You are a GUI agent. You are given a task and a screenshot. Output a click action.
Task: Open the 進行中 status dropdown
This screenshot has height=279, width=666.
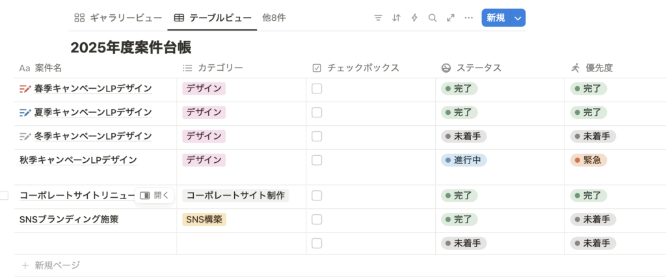(x=464, y=160)
